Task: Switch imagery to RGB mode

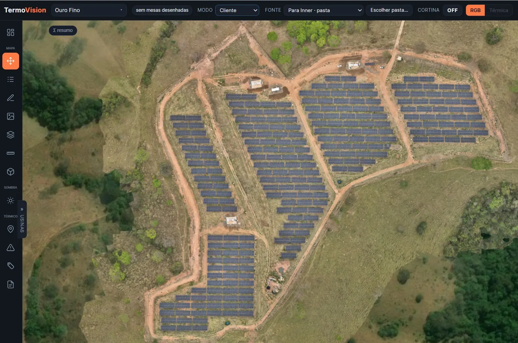Action: click(x=475, y=10)
